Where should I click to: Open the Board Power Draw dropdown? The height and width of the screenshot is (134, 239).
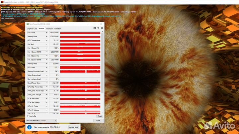click(x=47, y=83)
